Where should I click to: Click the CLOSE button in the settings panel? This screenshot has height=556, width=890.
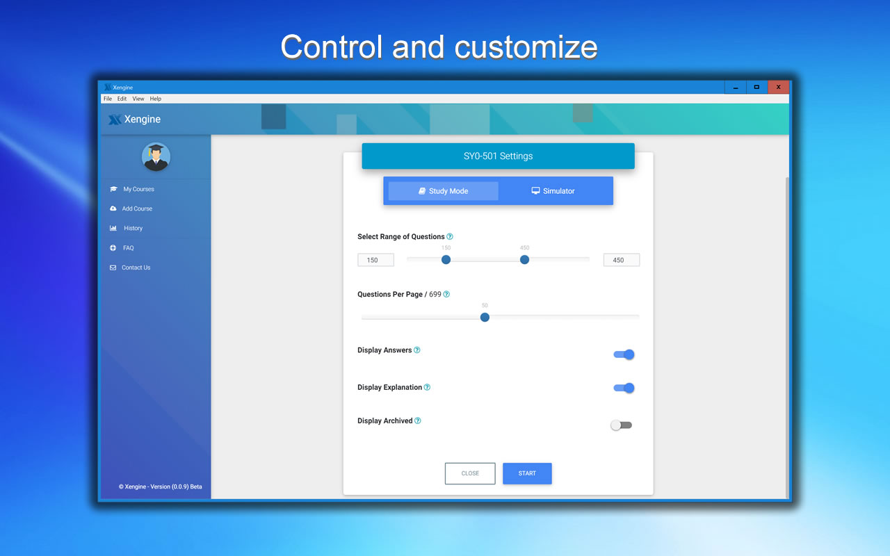pos(469,473)
